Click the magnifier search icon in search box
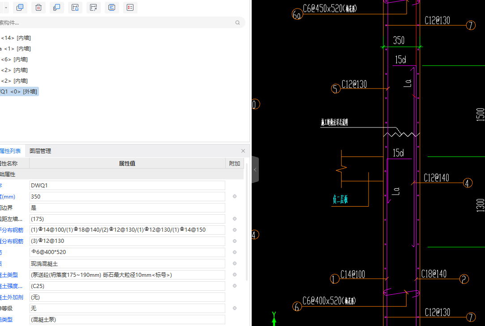 237,22
